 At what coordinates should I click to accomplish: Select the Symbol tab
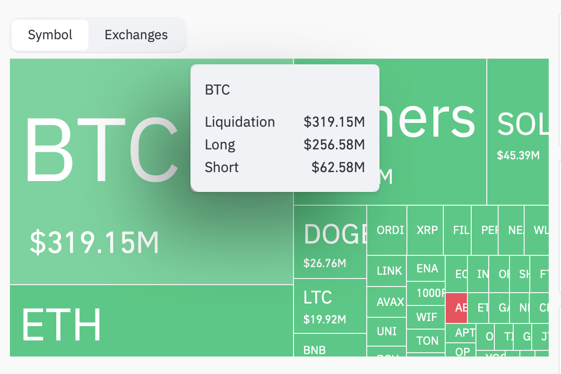click(x=50, y=35)
